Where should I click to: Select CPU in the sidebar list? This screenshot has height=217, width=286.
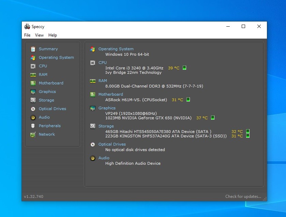43,66
